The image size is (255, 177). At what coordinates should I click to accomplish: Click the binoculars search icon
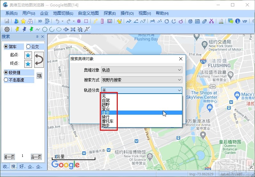click(30, 21)
